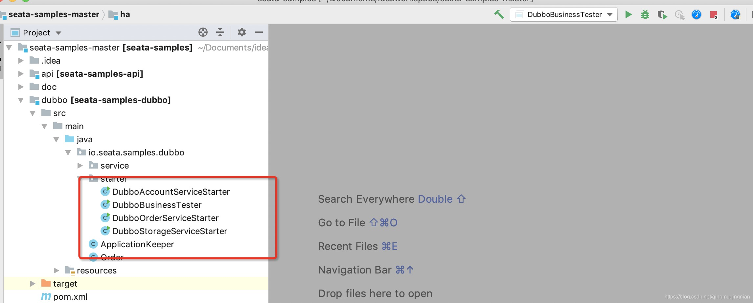Click the locate/select opened file crosshair icon
753x303 pixels.
tap(203, 32)
